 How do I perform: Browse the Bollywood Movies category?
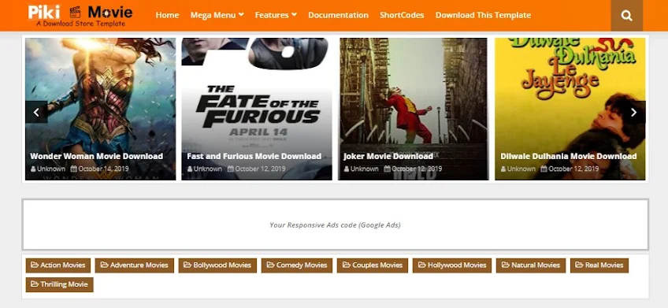pyautogui.click(x=217, y=265)
